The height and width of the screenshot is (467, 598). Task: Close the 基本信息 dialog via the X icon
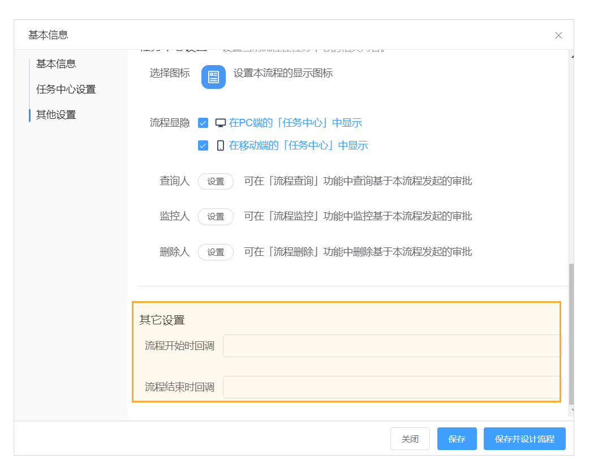(558, 35)
